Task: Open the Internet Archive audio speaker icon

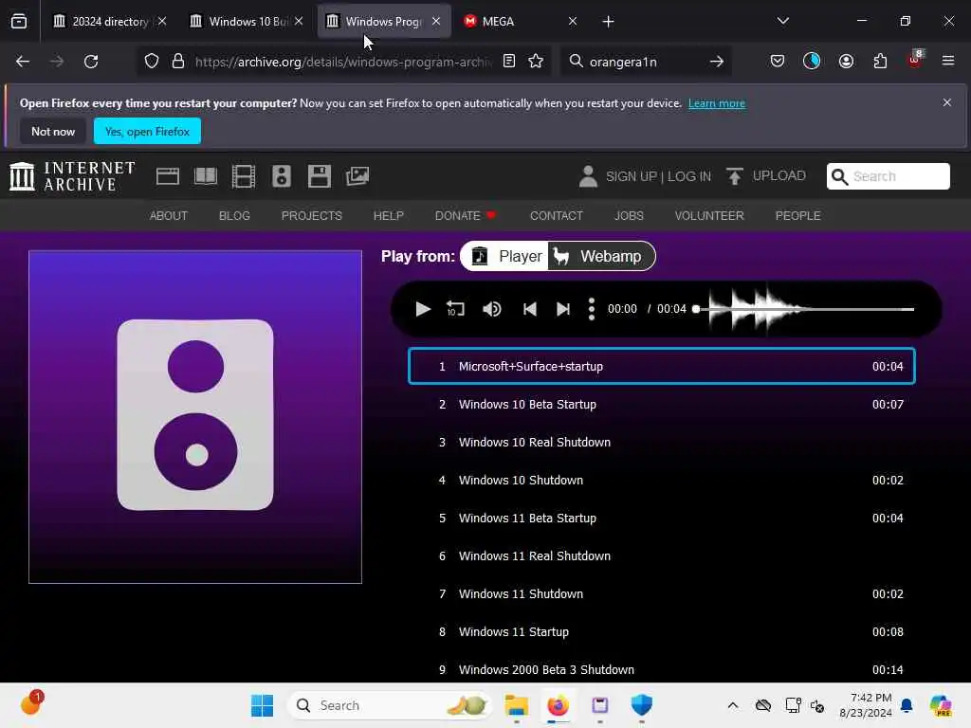Action: [281, 176]
